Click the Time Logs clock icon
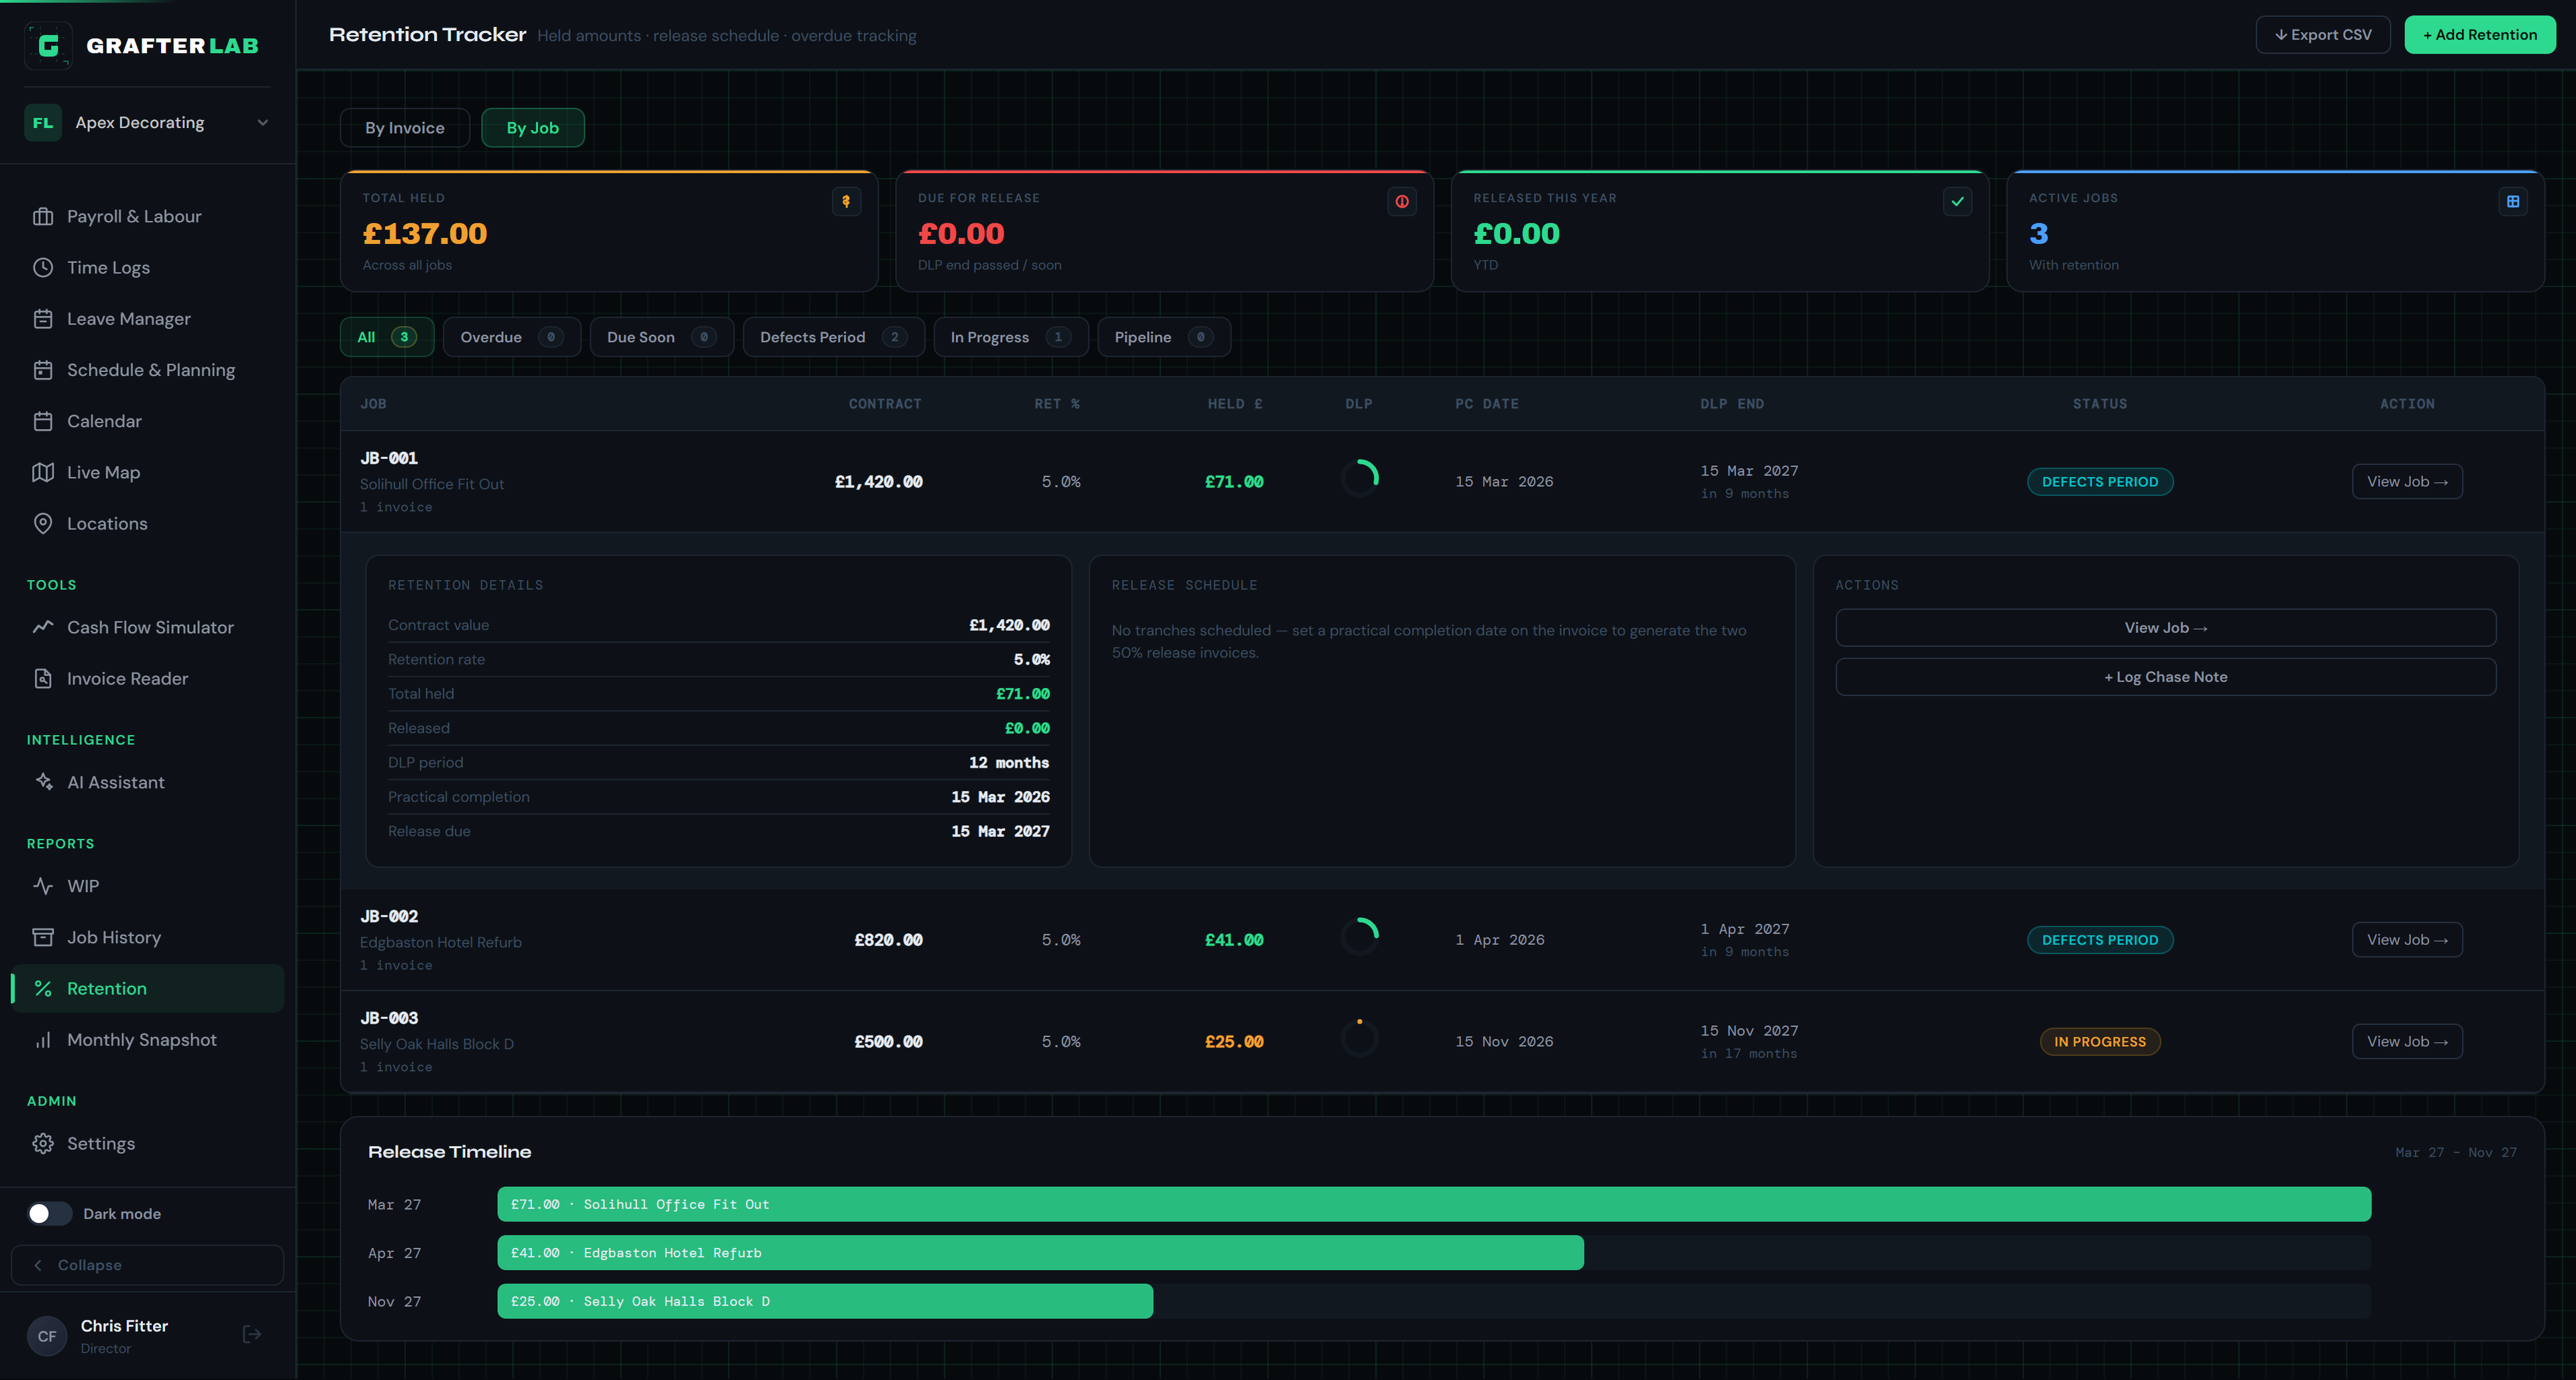2576x1380 pixels. tap(43, 268)
